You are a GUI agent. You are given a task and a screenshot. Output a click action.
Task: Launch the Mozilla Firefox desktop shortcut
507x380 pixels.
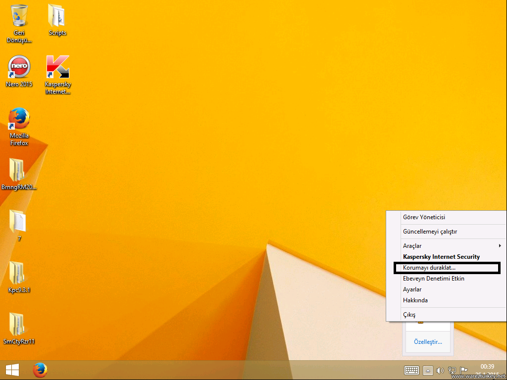[19, 119]
